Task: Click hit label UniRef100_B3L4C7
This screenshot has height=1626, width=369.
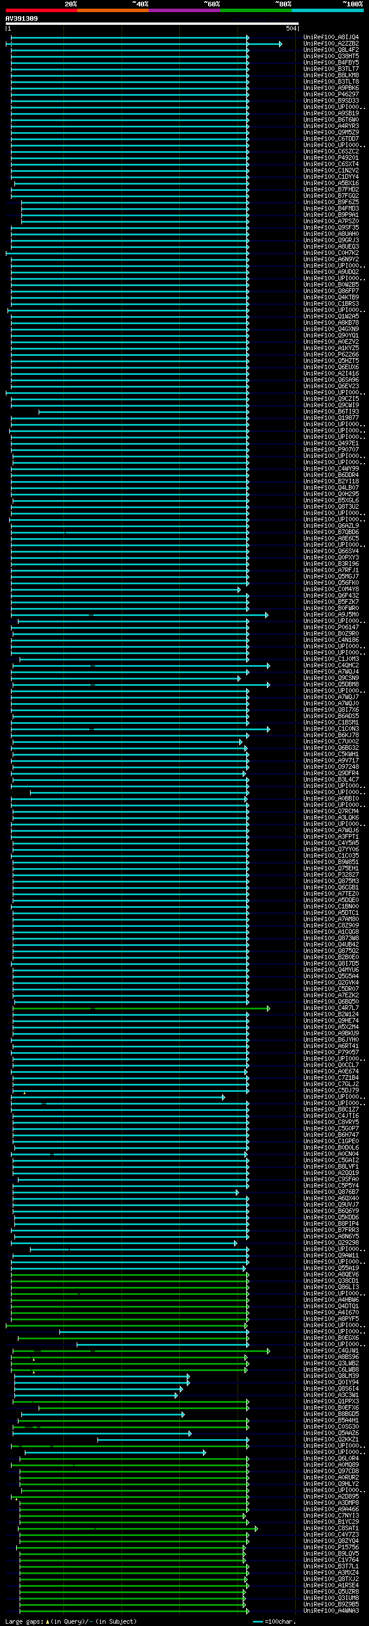Action: tap(331, 780)
